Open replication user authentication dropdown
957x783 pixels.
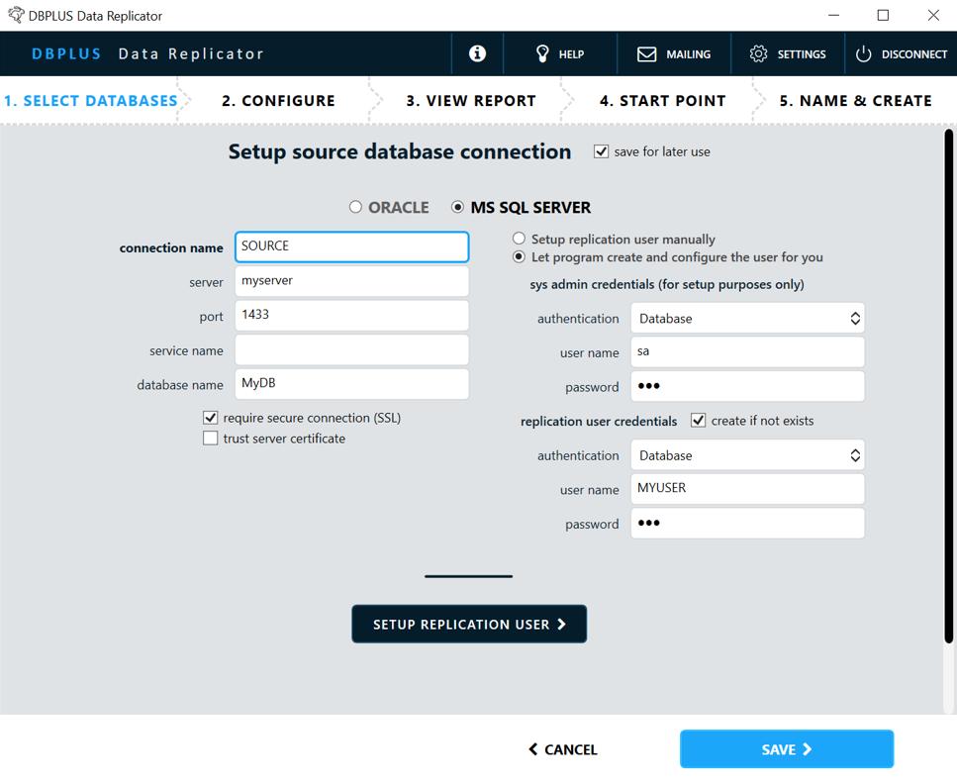[747, 455]
